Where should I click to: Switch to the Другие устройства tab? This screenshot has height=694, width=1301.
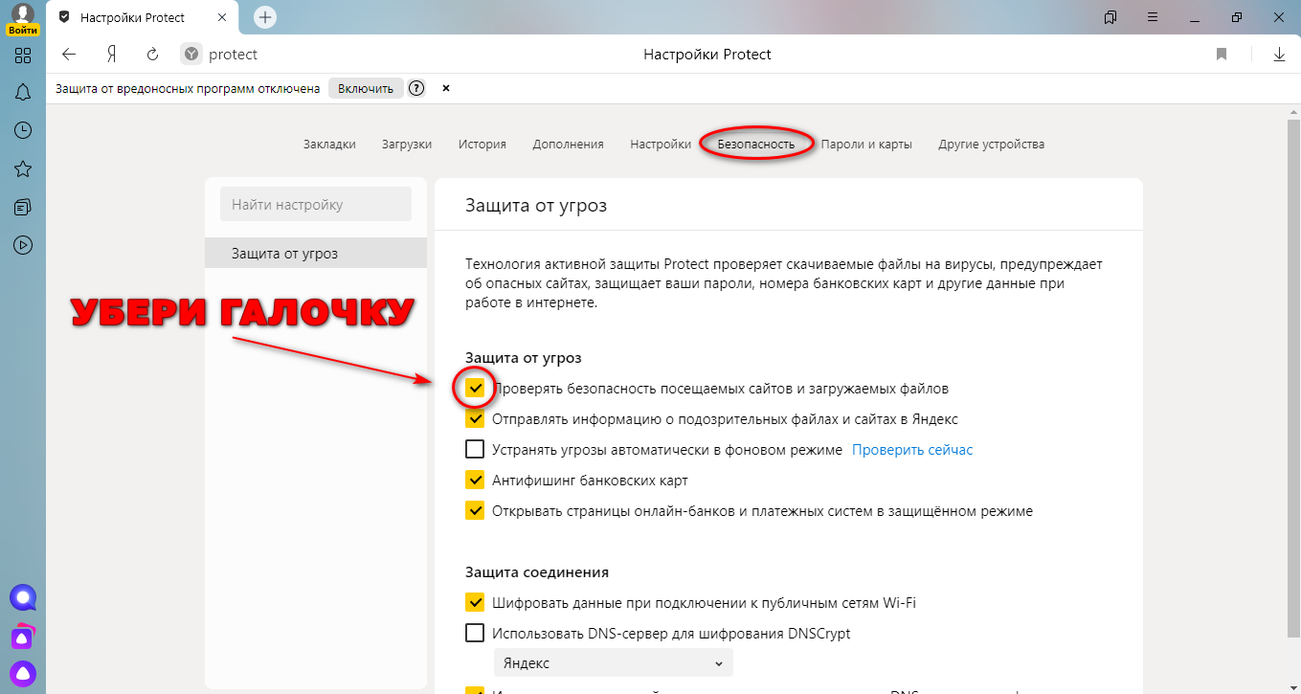coord(991,145)
